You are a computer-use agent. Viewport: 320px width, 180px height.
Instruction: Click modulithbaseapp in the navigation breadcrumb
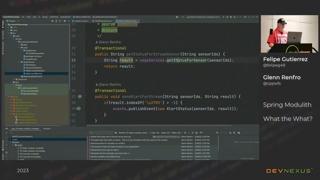click(11, 17)
